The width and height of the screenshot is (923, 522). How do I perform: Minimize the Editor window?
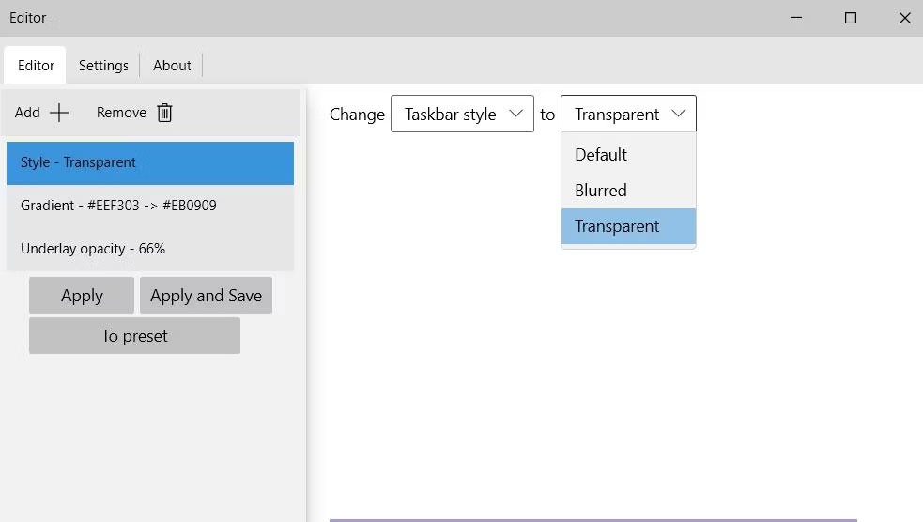click(796, 18)
